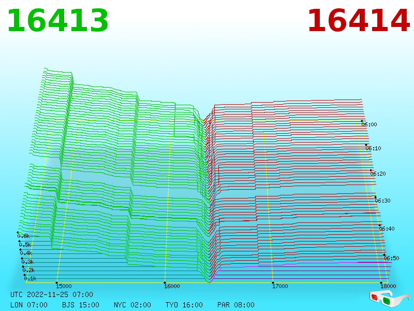Click the 0.3k volume axis label
Viewport: 414px width, 311px height.
(27, 262)
